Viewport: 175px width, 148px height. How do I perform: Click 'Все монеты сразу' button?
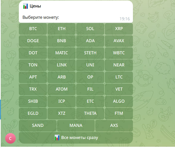click(76, 138)
